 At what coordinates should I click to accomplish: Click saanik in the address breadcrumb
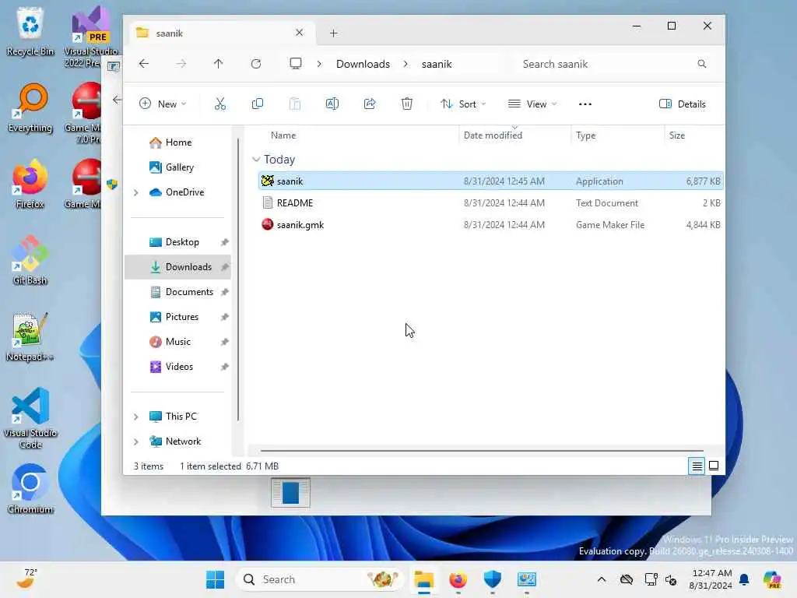point(437,64)
